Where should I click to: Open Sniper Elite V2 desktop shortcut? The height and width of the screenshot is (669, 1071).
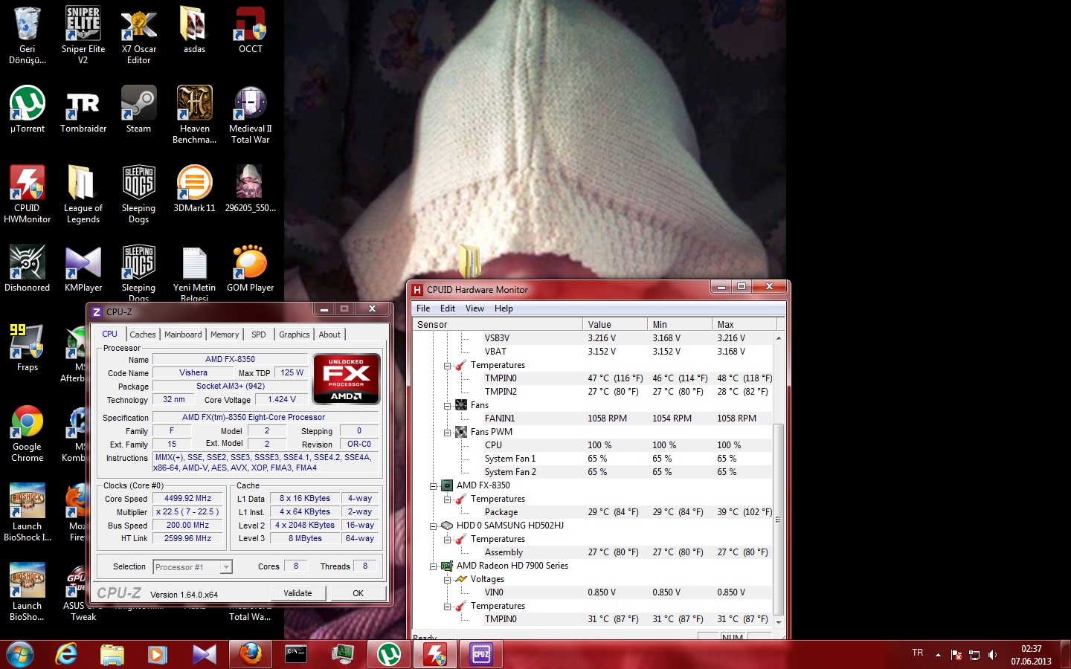[83, 34]
